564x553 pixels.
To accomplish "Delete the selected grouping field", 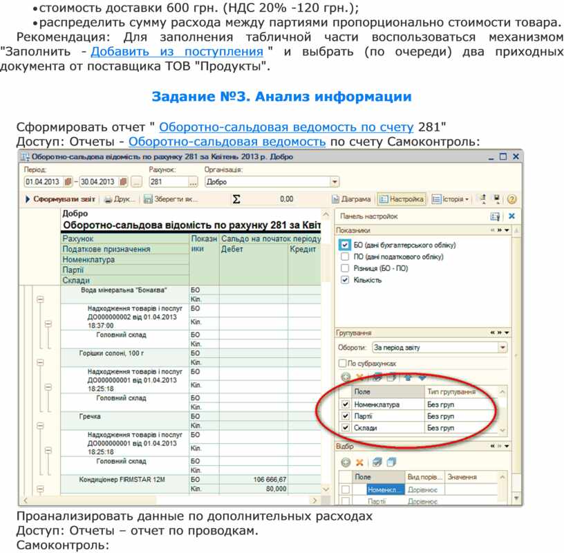I will click(359, 377).
